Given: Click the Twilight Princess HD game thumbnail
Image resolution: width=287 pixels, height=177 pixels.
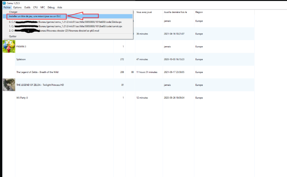Looking at the screenshot, I should pos(9,85).
